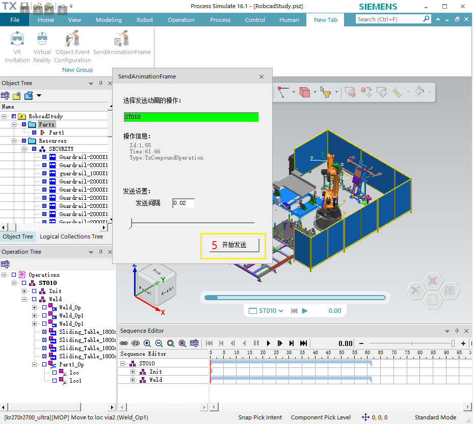Play simulation forward in Sequence Editor

[x=269, y=343]
